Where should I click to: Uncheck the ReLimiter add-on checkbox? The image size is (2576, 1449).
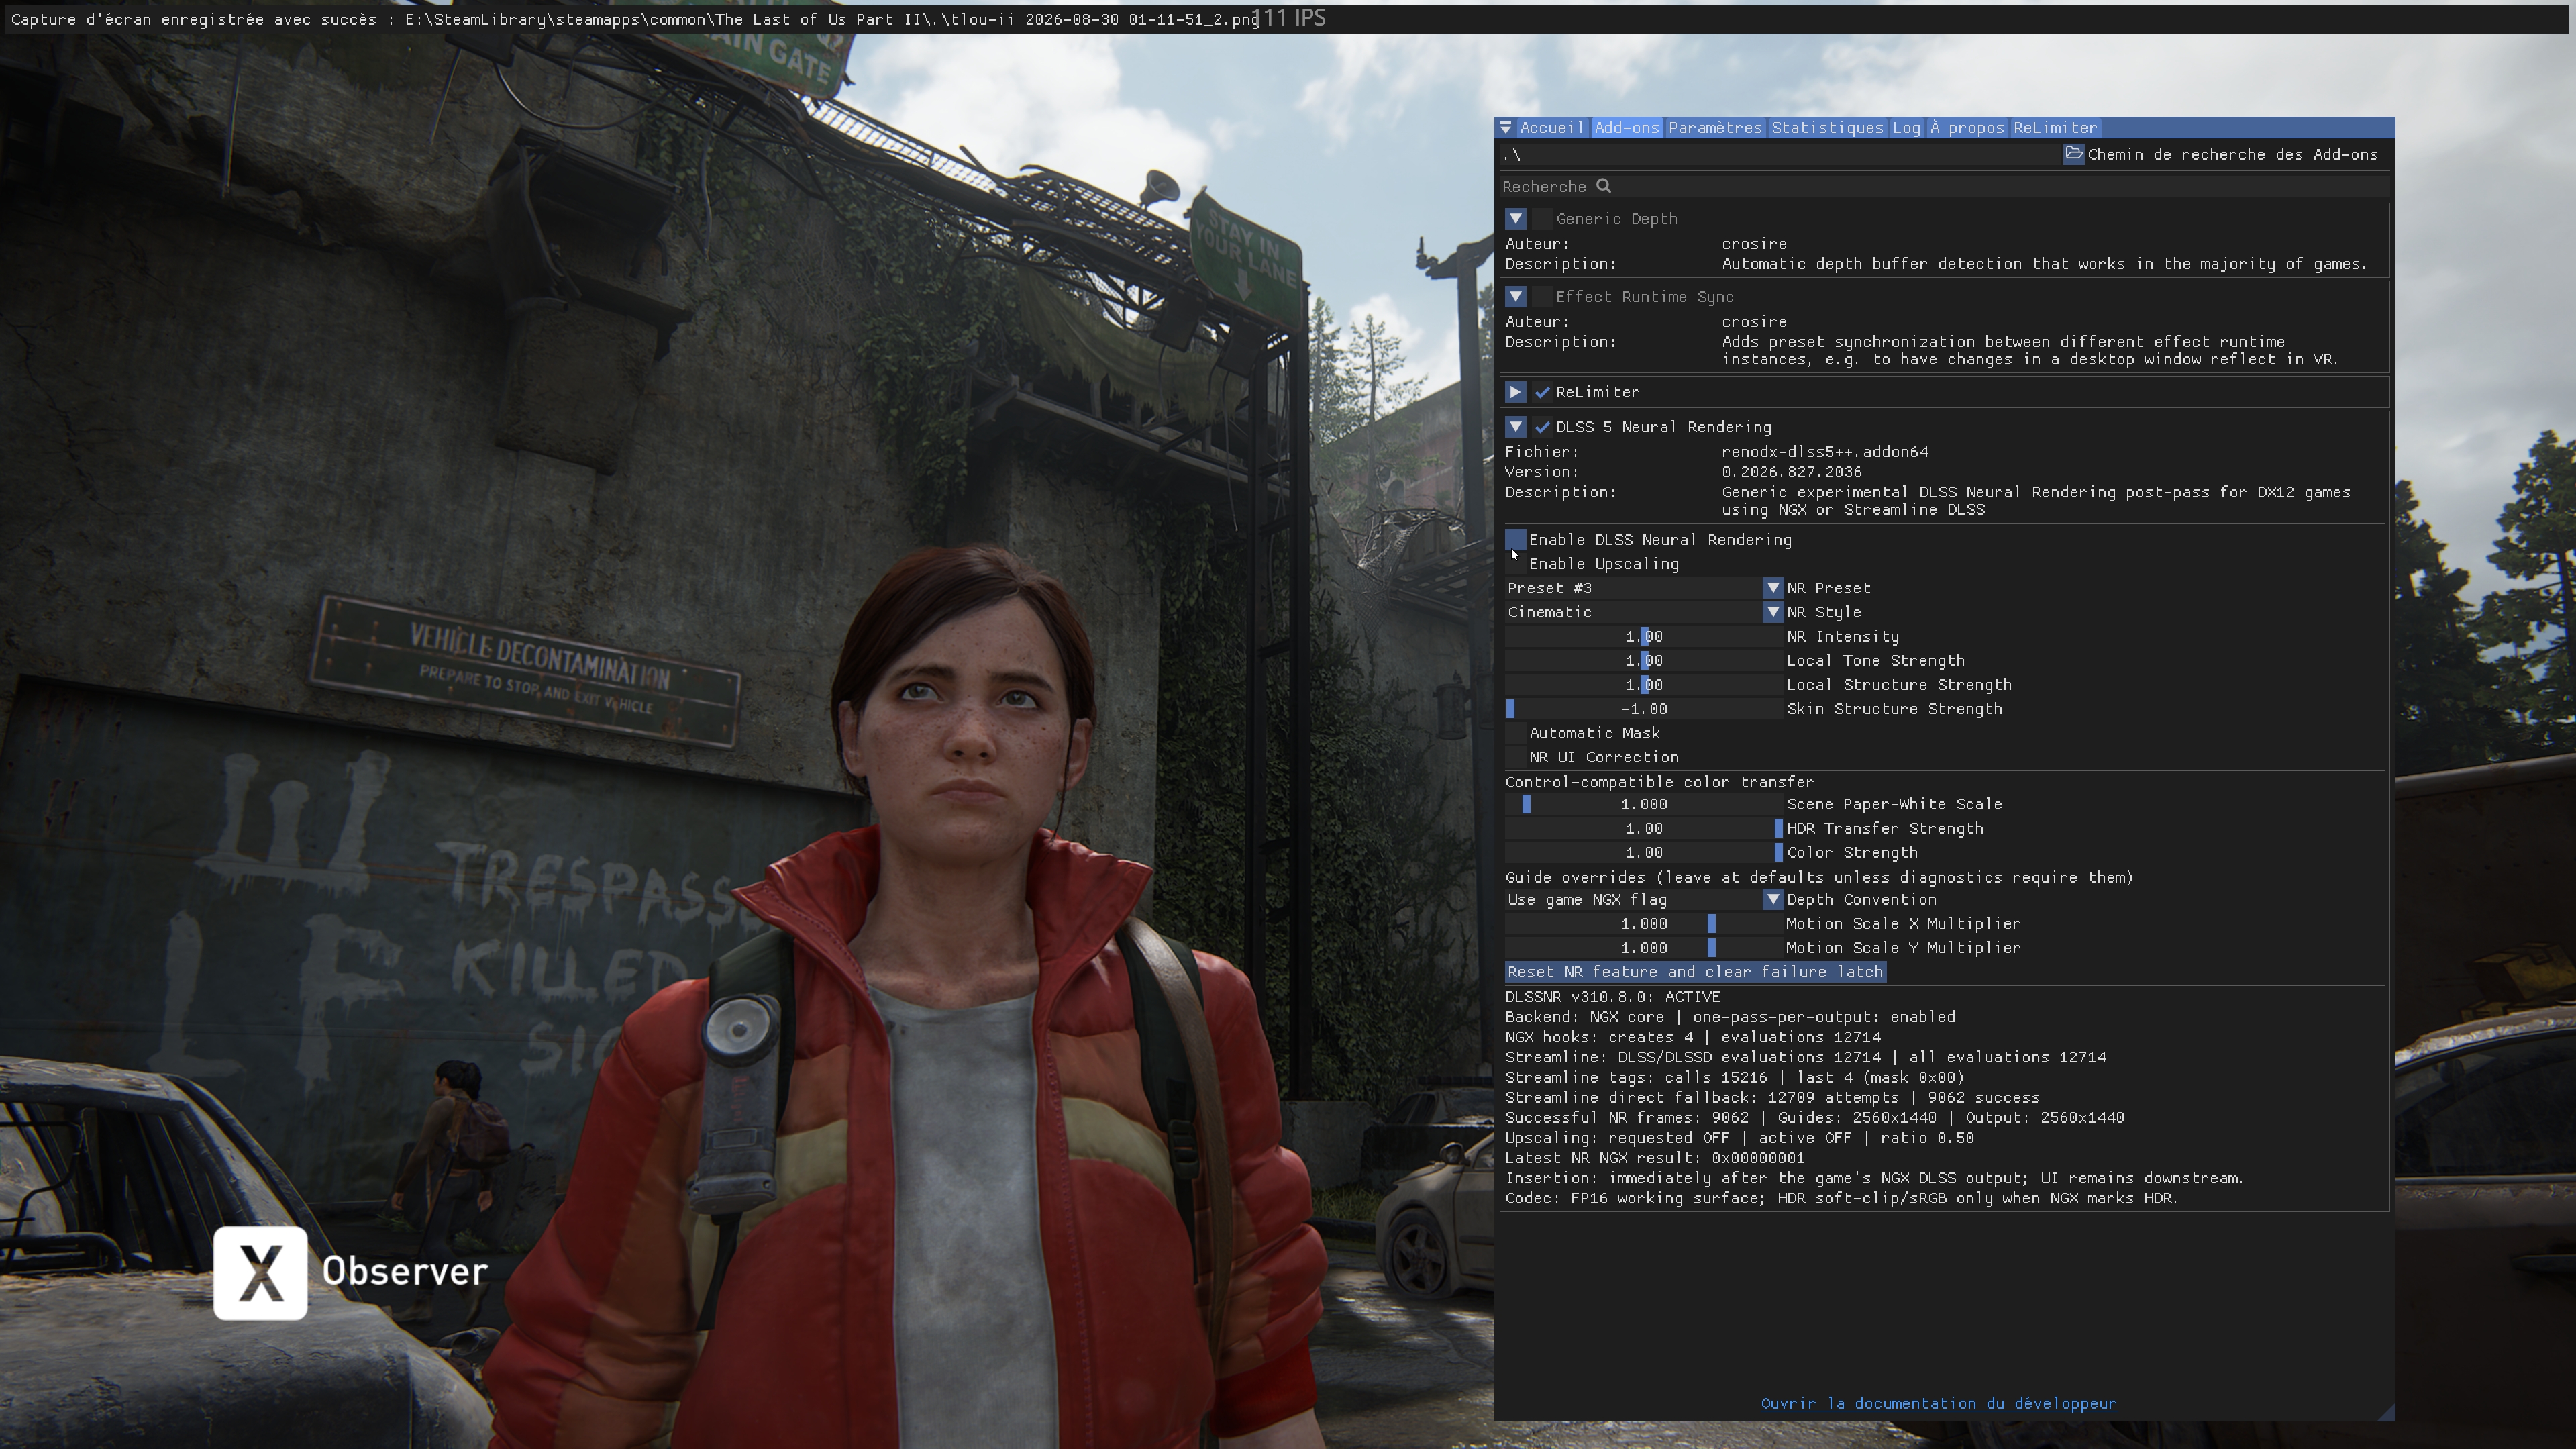click(x=1542, y=392)
